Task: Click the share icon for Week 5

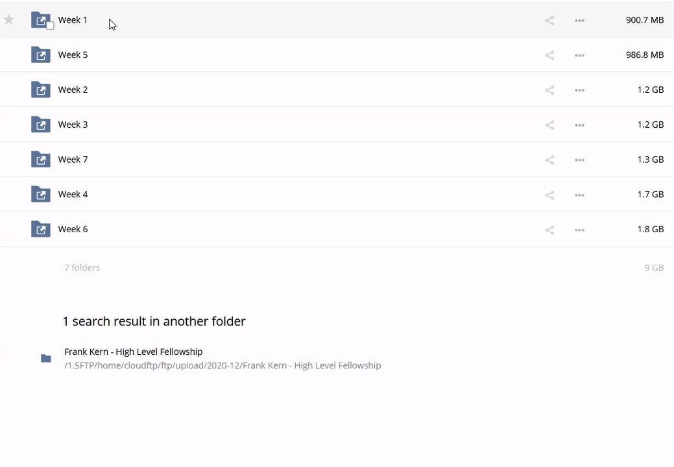Action: coord(549,55)
